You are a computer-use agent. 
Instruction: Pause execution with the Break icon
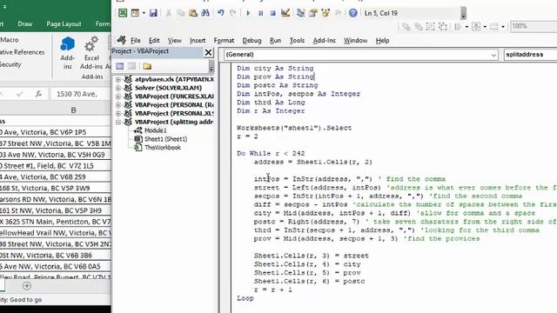(x=260, y=13)
